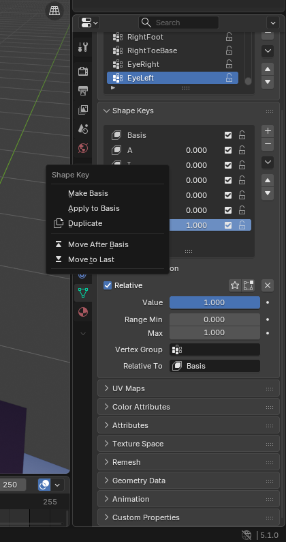Viewport: 286px width, 542px height.
Task: Choose Move After Basis menu entry
Action: 108,244
